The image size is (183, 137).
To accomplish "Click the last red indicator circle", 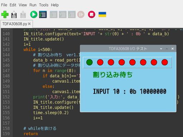I will 165,62.
